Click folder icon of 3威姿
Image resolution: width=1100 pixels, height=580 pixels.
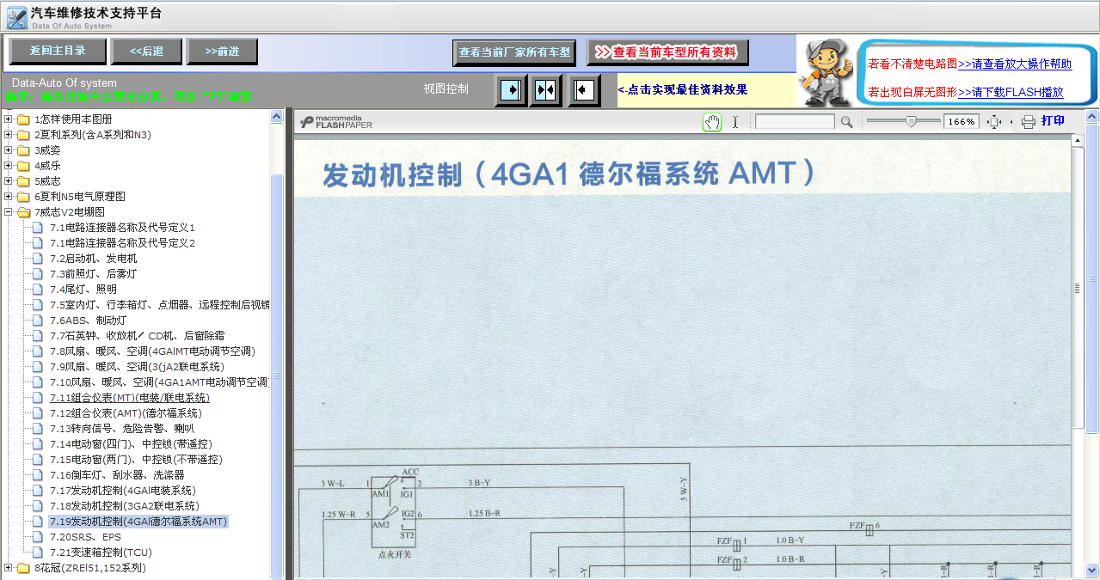[x=23, y=150]
